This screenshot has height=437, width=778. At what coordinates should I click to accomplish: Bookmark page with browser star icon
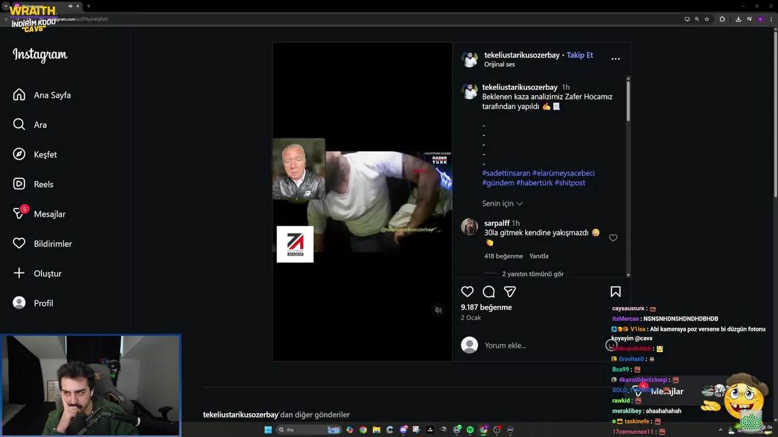coord(707,19)
